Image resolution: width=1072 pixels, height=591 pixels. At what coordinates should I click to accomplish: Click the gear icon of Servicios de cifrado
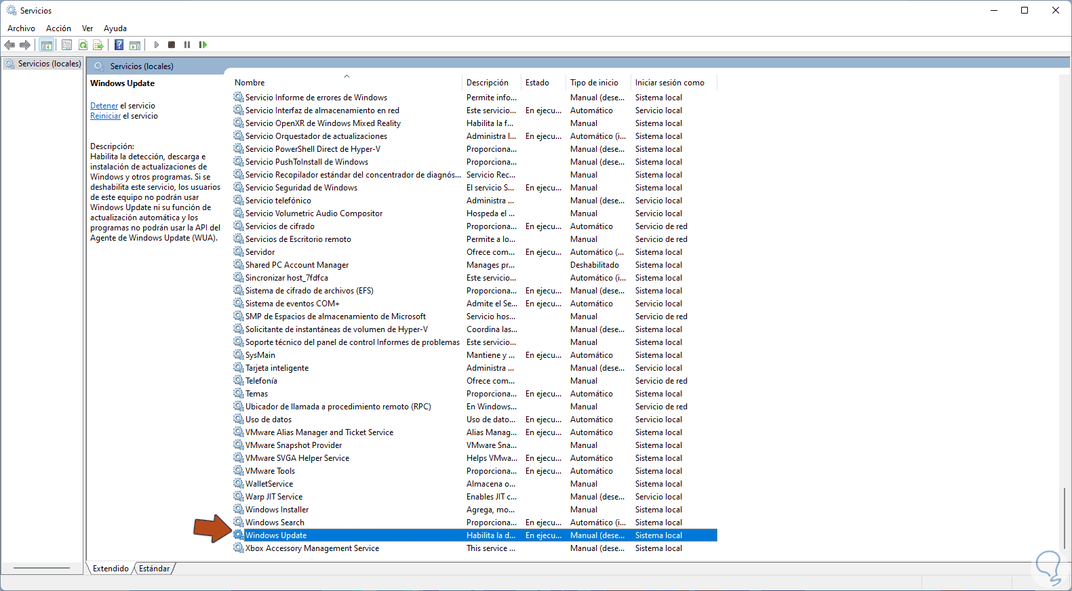(x=239, y=226)
